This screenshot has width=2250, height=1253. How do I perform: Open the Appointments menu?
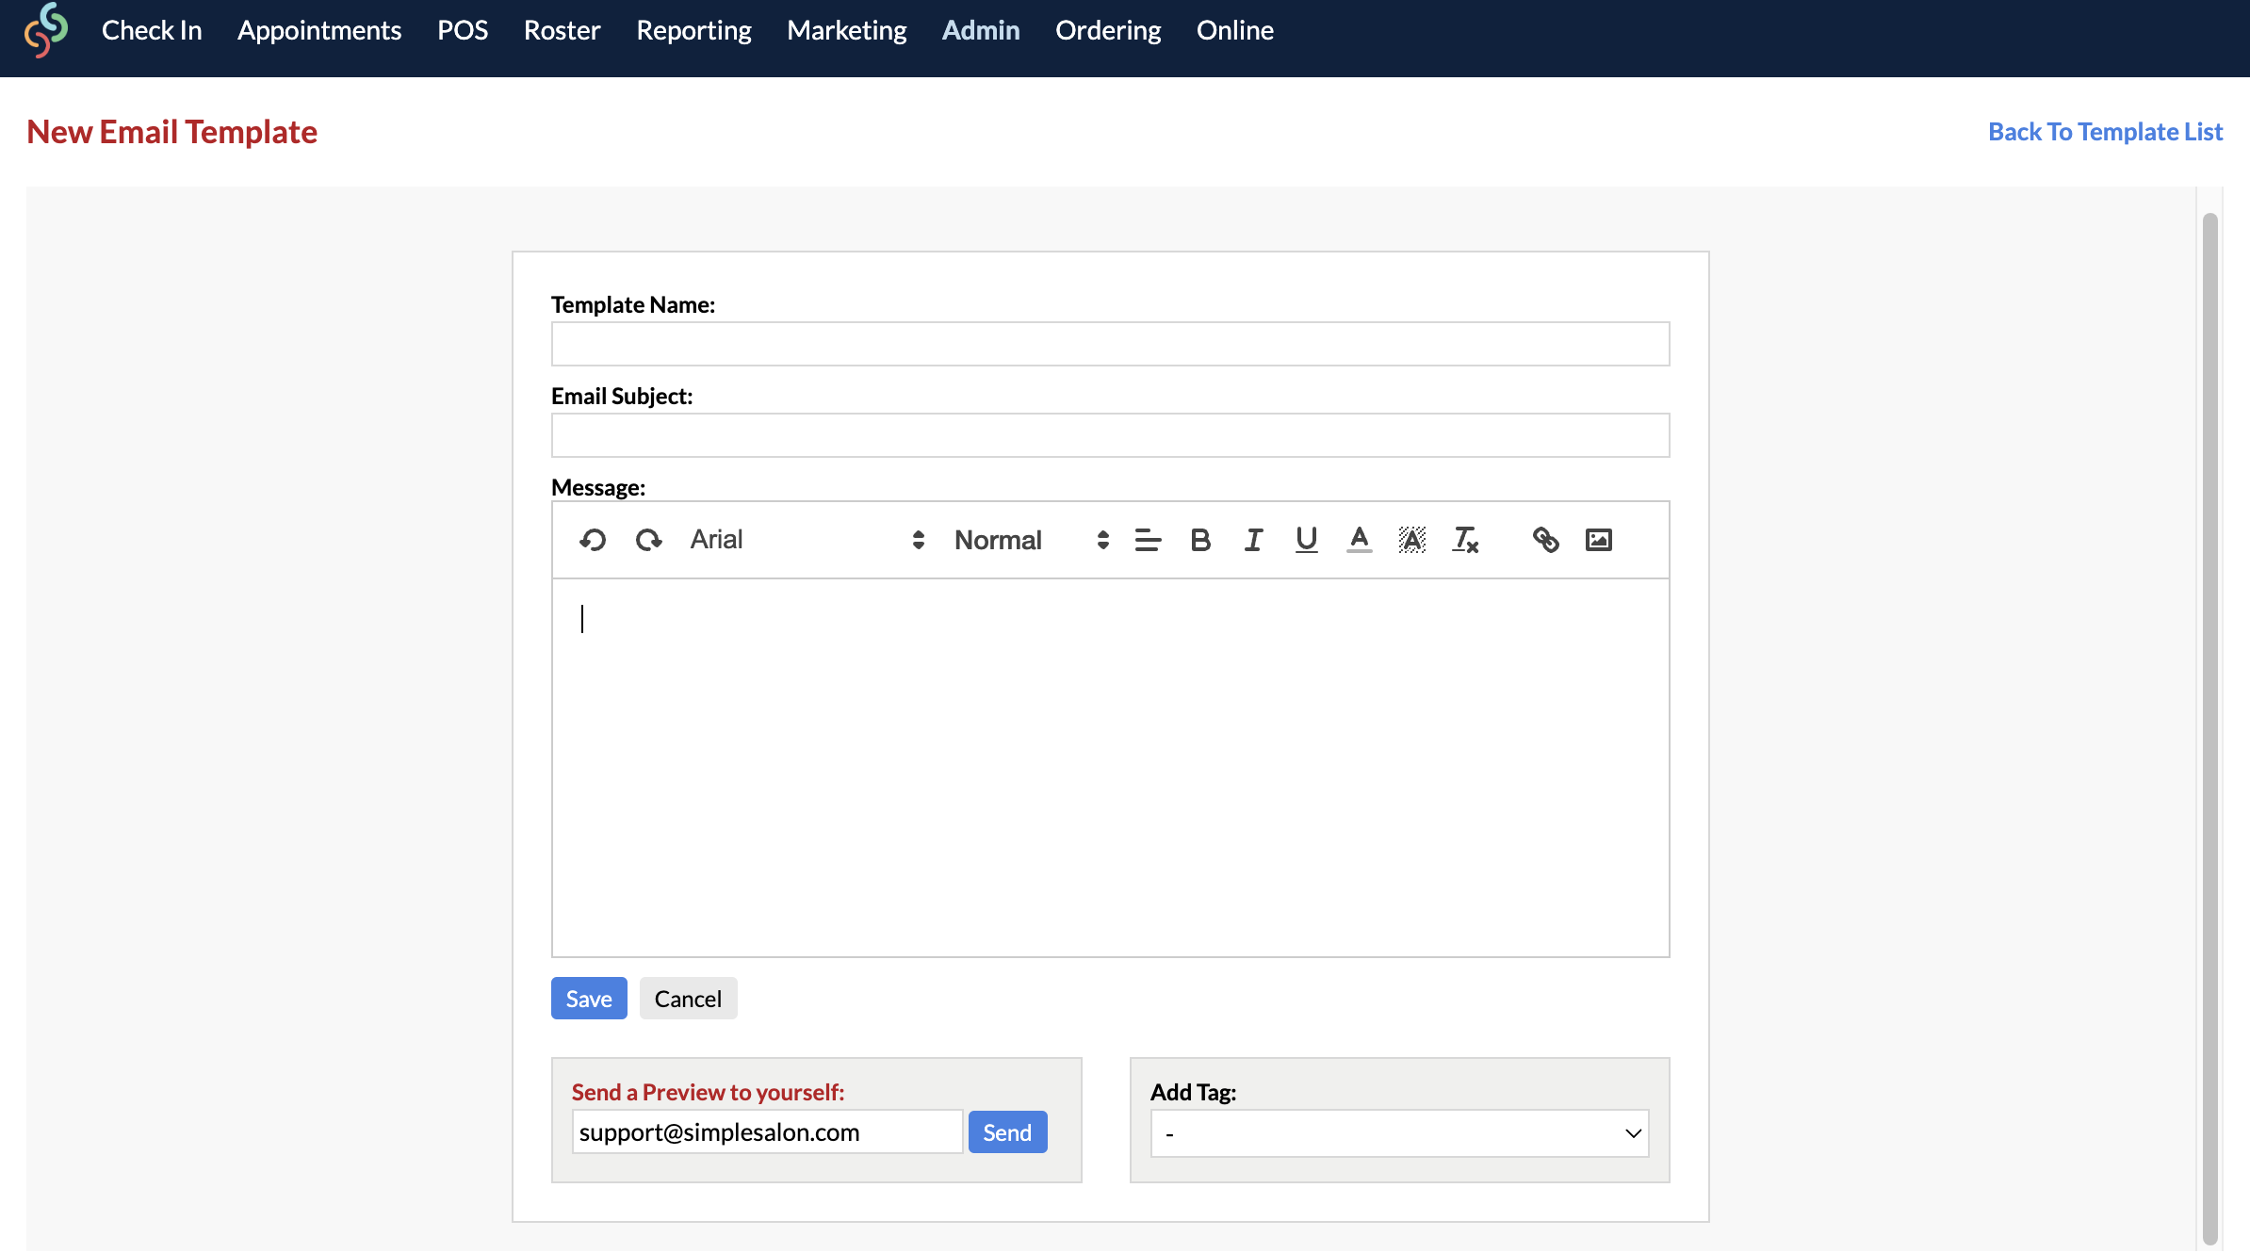click(319, 30)
